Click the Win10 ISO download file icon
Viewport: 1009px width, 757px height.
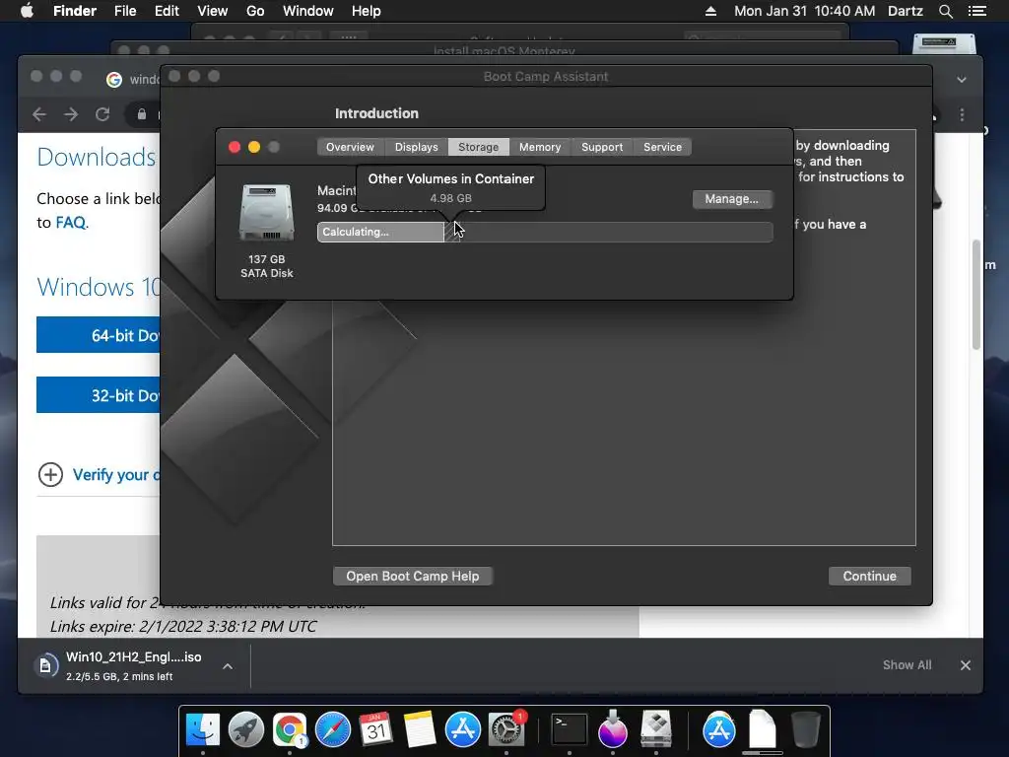(x=45, y=665)
